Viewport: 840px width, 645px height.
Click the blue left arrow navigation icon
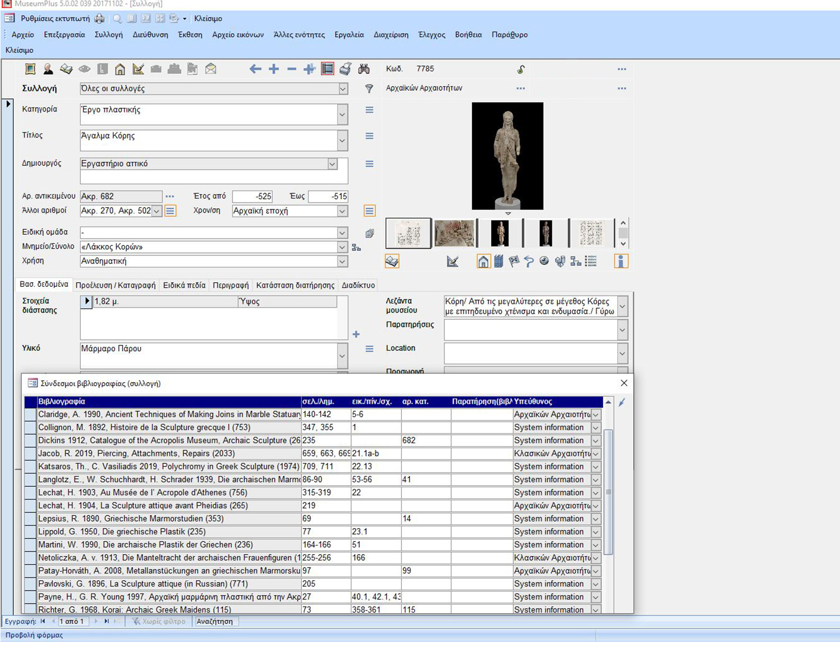tap(255, 69)
